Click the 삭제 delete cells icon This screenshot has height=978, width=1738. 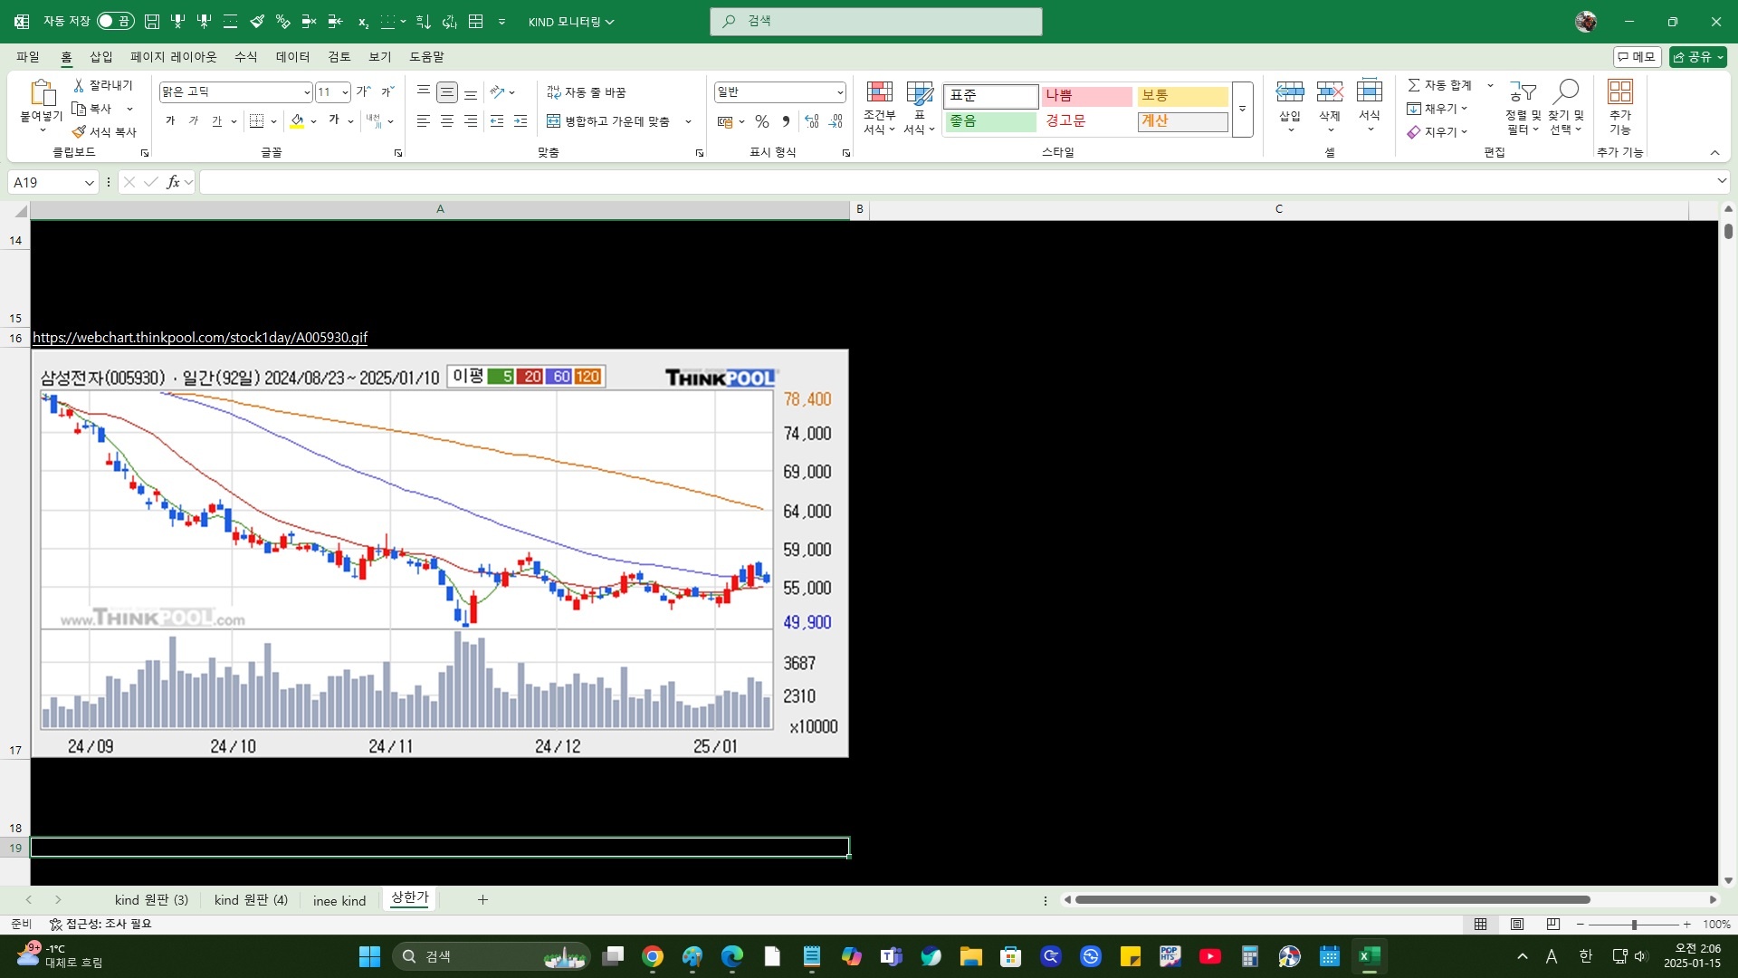click(x=1330, y=91)
